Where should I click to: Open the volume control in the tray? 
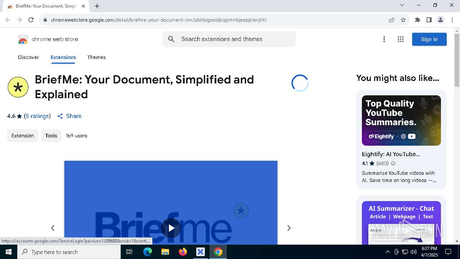coord(414,252)
